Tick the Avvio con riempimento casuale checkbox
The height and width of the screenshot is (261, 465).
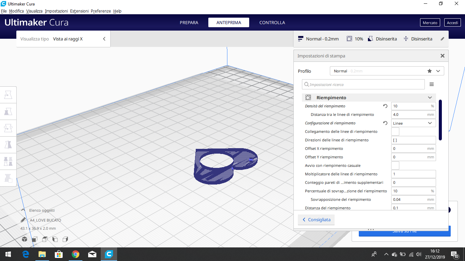(x=395, y=166)
